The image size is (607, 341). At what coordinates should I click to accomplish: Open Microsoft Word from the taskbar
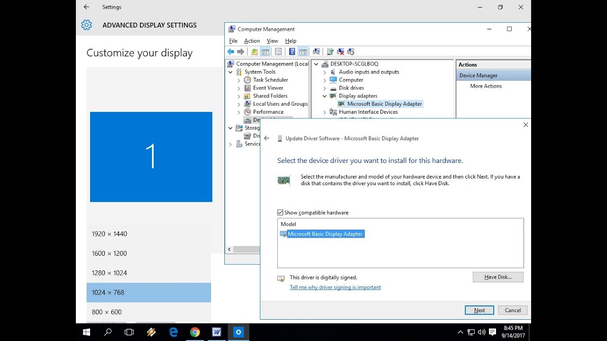click(x=217, y=332)
